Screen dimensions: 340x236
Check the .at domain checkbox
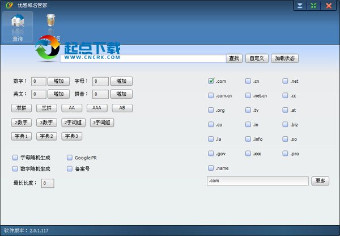pyautogui.click(x=286, y=110)
